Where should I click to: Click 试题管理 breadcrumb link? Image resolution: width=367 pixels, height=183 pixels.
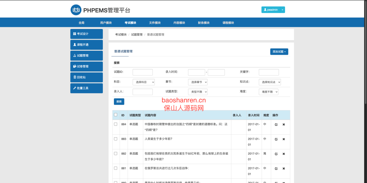137,35
